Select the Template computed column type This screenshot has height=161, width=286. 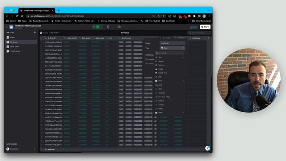pos(170,93)
